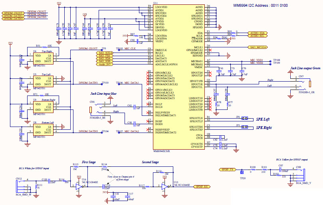Select the SAI1_MCLKA port symbol

point(257,47)
